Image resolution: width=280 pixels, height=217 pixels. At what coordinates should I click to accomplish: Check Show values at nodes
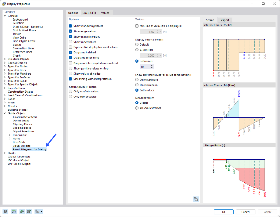coord(70,74)
